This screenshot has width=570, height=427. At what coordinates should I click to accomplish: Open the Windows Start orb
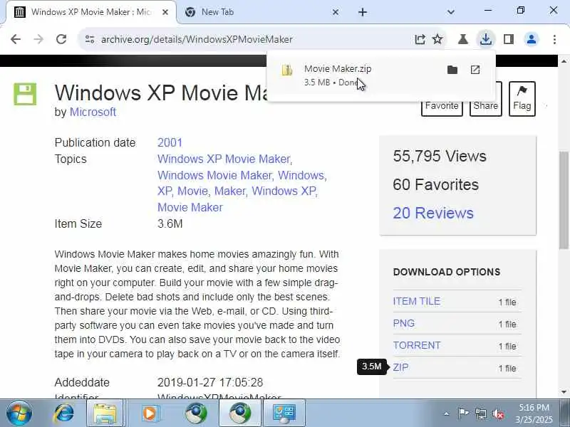pos(19,413)
